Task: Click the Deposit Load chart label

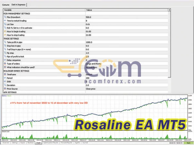Action: (x=6, y=131)
